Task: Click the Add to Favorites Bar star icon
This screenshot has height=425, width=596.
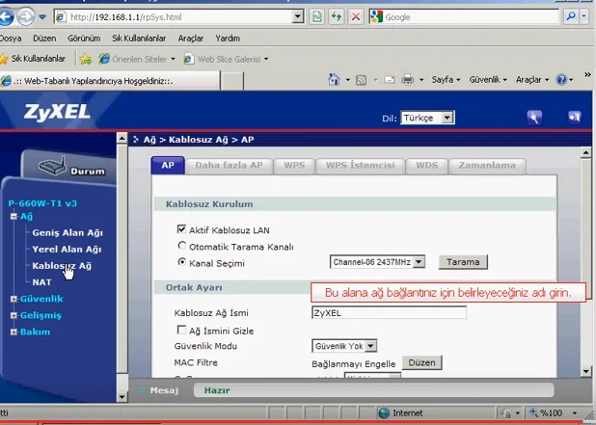Action: (x=86, y=59)
